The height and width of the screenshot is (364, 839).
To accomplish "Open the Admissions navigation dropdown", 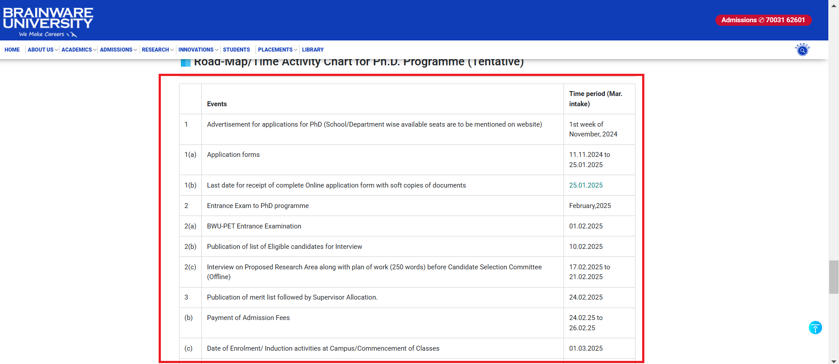I will pos(118,50).
